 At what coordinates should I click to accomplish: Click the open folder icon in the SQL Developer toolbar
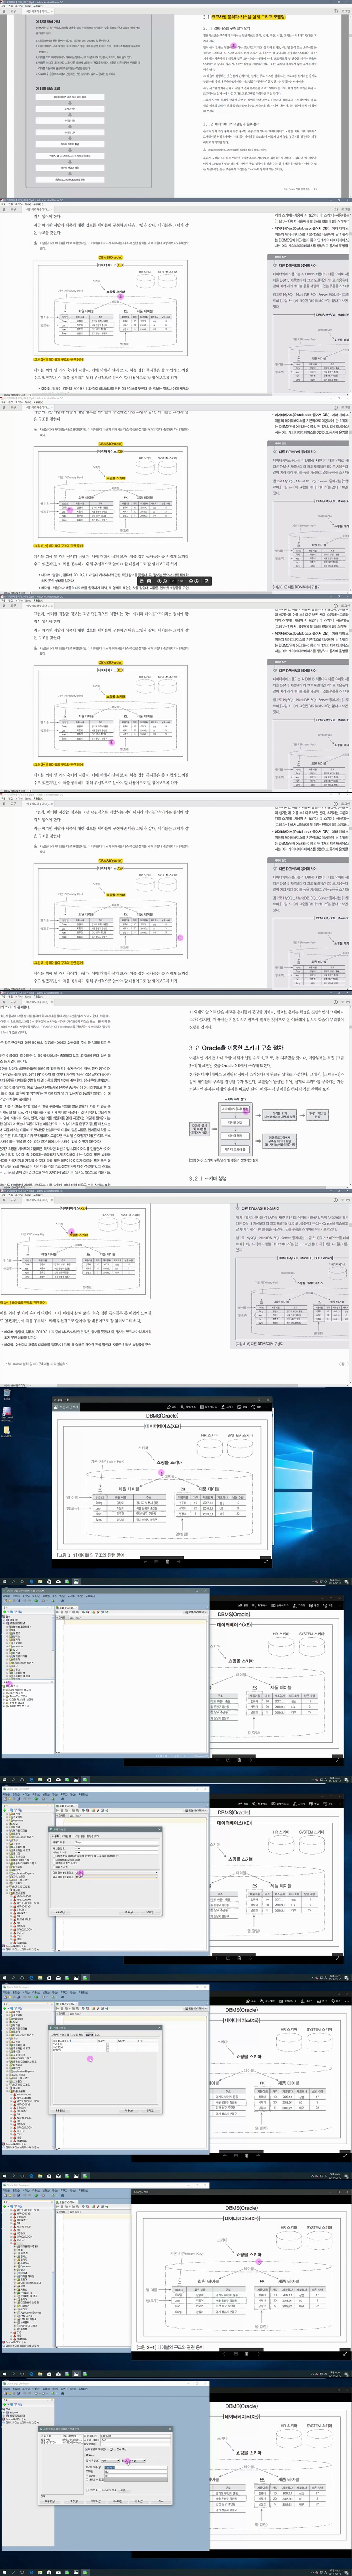(9, 1600)
